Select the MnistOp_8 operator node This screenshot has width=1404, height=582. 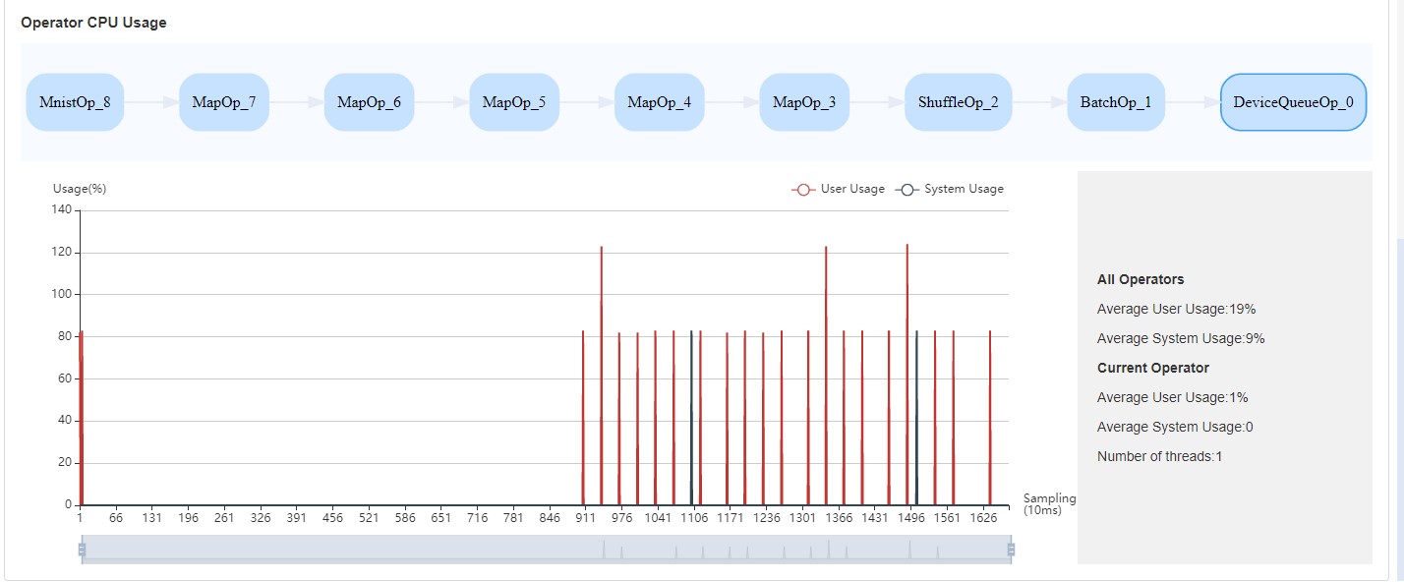coord(75,102)
